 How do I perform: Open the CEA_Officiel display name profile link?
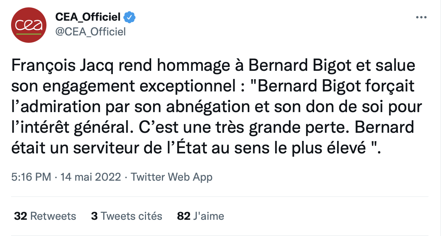(x=88, y=17)
